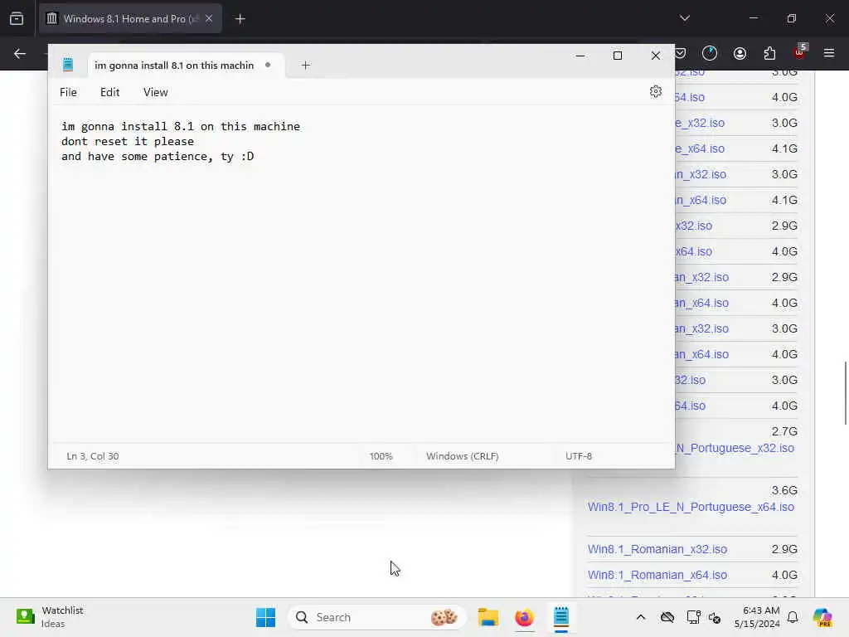This screenshot has height=637, width=849.
Task: Click unsaved-changes dot on Notepad tab
Action: pos(268,65)
